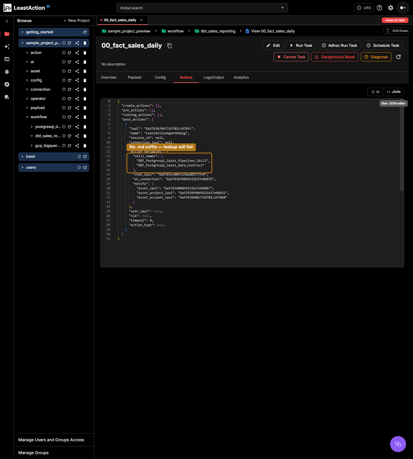Open the Drill Down control

pos(397,31)
